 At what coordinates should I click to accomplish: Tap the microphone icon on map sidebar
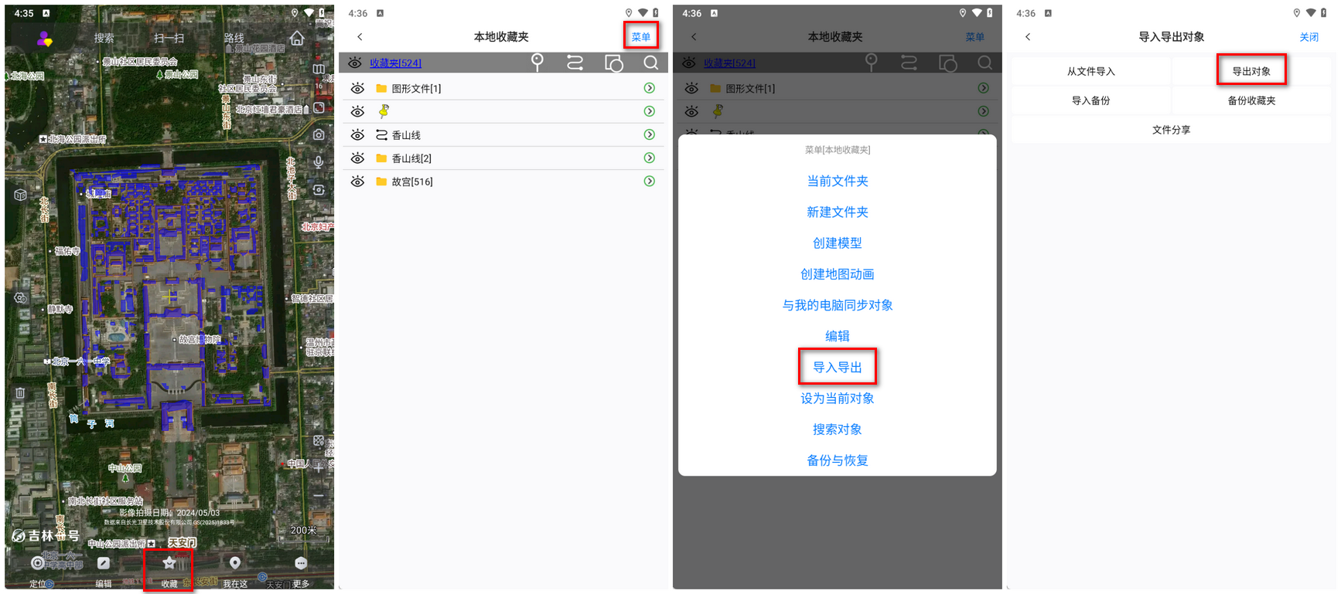(319, 162)
